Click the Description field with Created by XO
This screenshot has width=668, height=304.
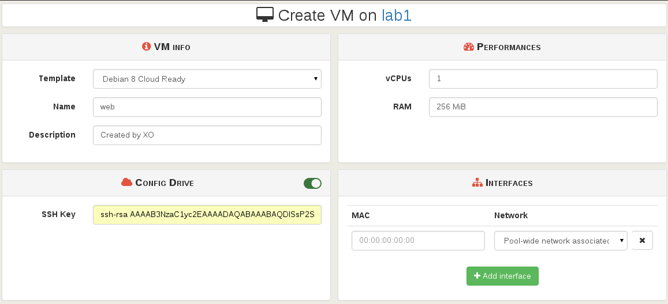(x=207, y=135)
